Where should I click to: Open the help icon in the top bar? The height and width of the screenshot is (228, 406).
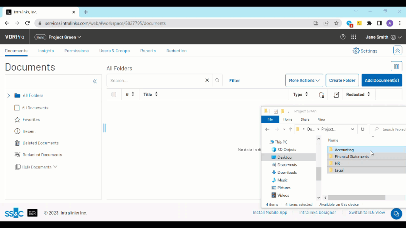coord(343,37)
